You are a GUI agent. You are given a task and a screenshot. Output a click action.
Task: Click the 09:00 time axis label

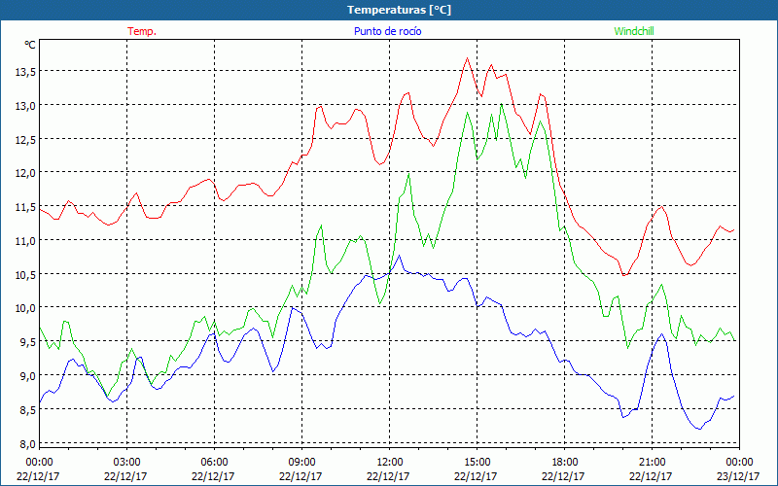301,462
